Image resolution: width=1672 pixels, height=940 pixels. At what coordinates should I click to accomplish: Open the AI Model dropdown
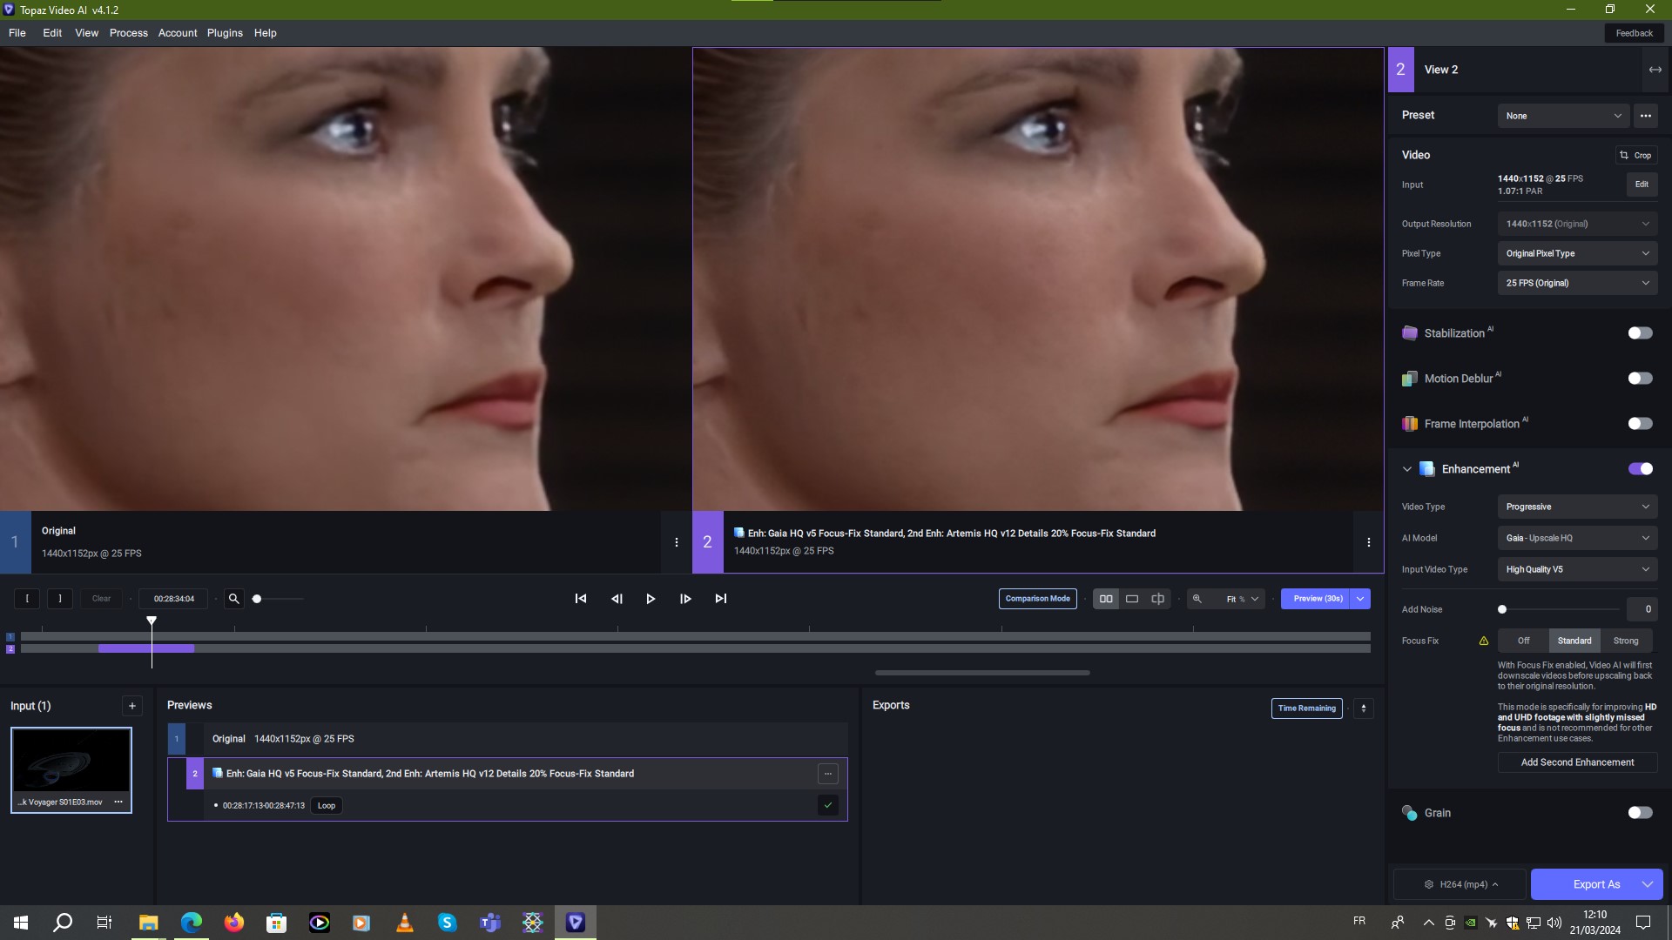coord(1576,538)
